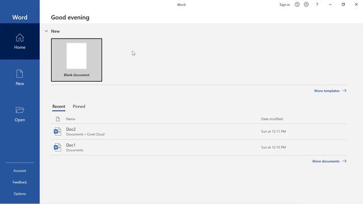Sort by the Name column header
Viewport: 363px width, 204px height.
[70, 119]
